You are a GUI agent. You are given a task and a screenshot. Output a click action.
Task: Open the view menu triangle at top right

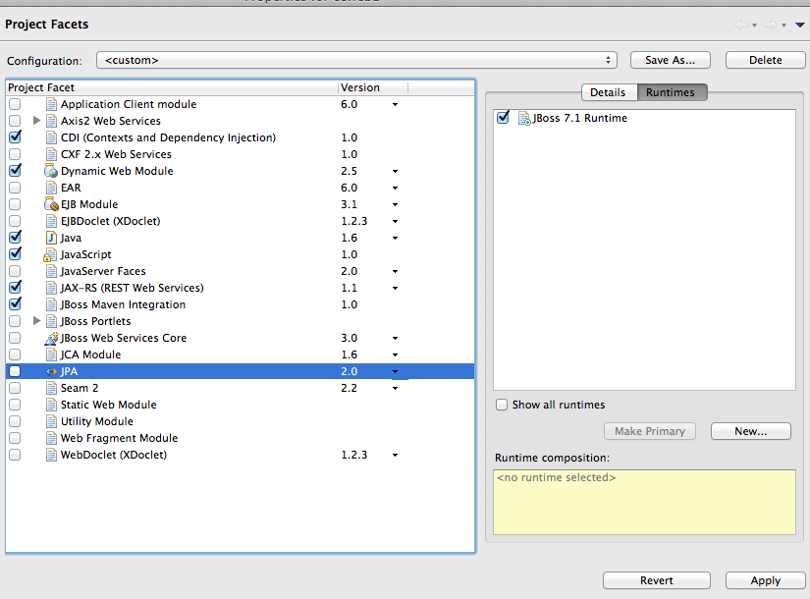pos(799,25)
